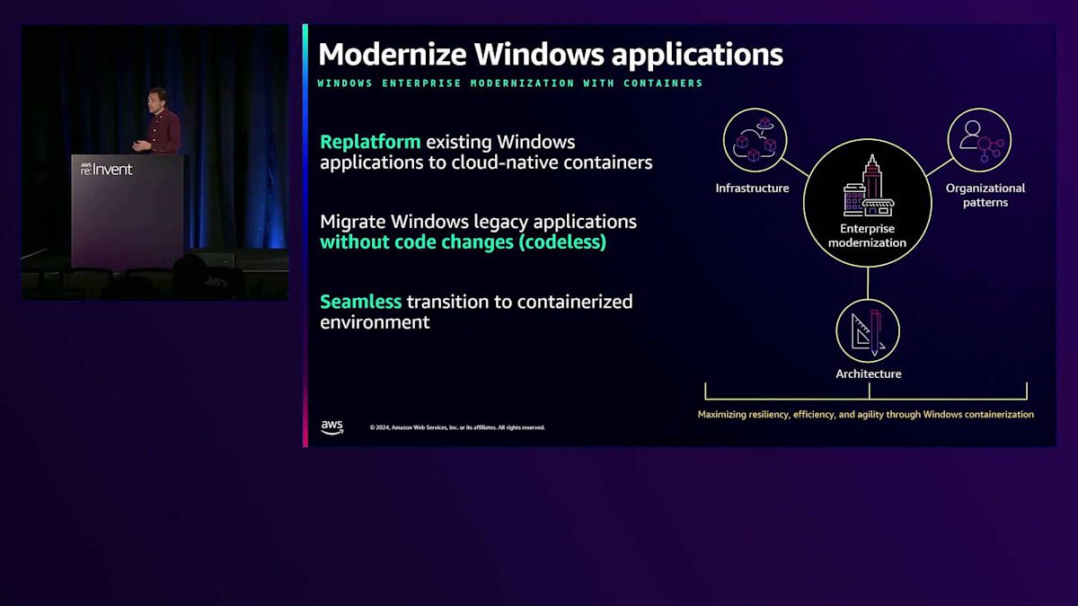This screenshot has width=1078, height=606.
Task: Click the 'Maximizing resiliency, efficiency, and agility' caption
Action: tap(866, 415)
